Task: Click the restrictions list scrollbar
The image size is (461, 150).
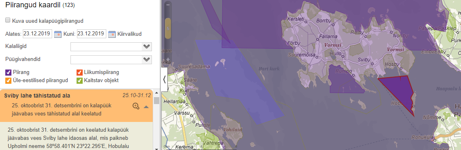Action: (x=157, y=120)
